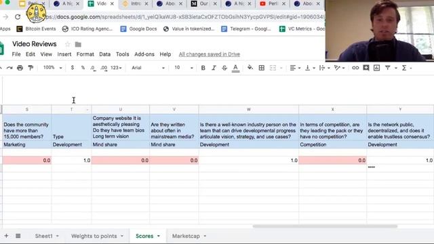The width and height of the screenshot is (434, 244).
Task: Add a new sheet with plus icon
Action: 6,236
